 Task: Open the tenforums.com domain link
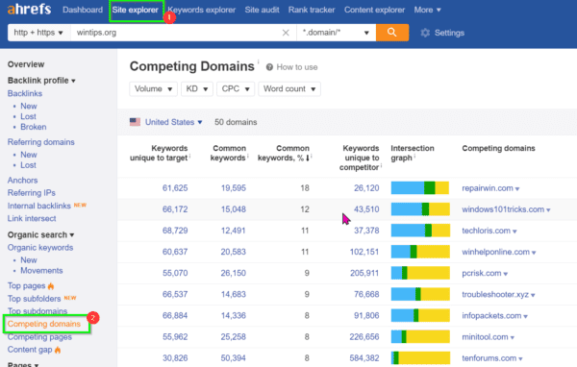point(489,358)
